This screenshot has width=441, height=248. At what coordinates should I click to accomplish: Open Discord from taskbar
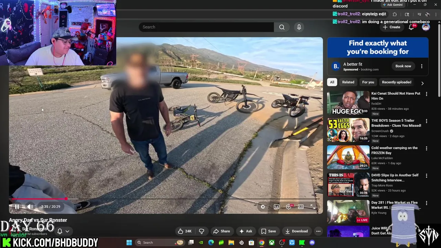click(312, 242)
